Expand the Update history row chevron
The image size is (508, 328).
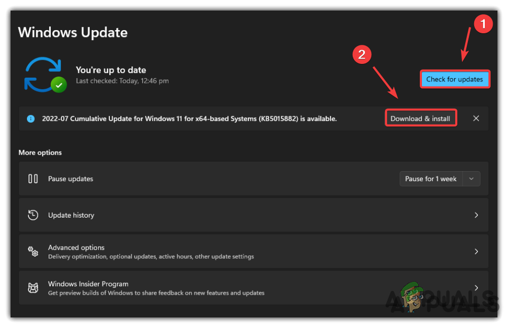[476, 215]
